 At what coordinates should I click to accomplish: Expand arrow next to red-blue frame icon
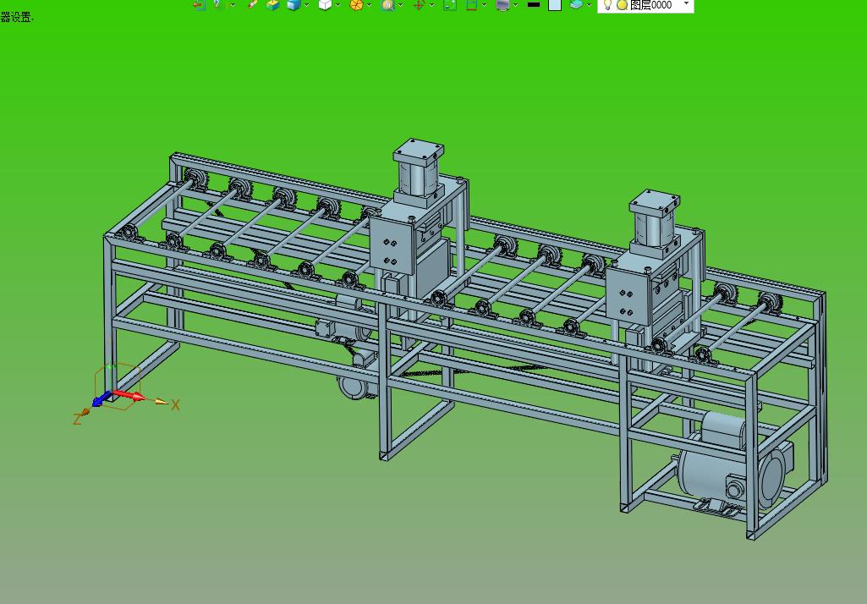pyautogui.click(x=485, y=4)
